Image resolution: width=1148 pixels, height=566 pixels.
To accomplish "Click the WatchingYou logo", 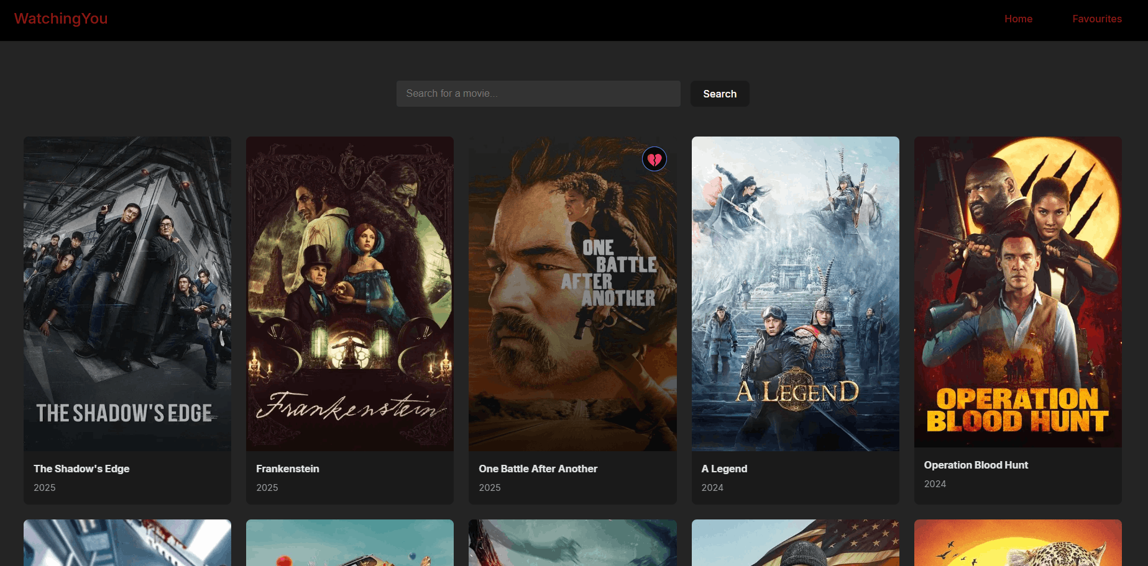I will [x=61, y=19].
